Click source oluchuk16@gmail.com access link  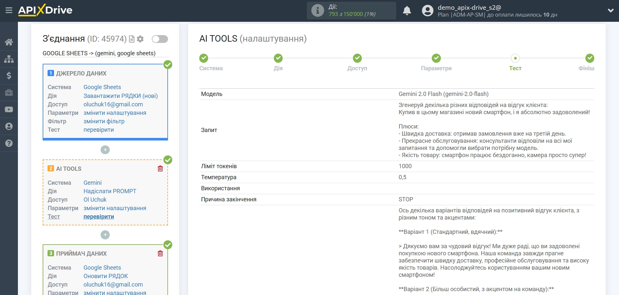coord(113,104)
